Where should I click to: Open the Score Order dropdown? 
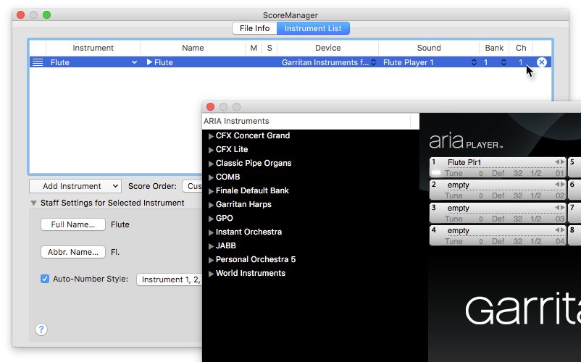[192, 186]
